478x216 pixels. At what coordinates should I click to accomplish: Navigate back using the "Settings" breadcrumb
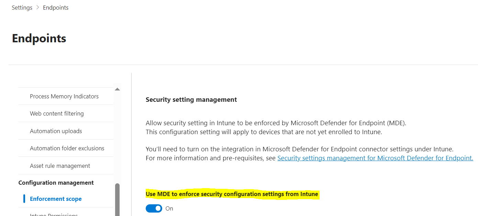pos(22,7)
